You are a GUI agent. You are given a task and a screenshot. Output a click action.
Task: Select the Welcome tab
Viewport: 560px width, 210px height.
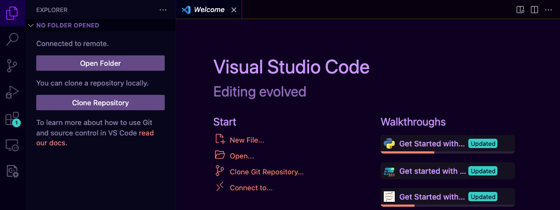[209, 10]
